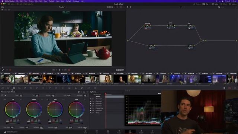Open the Media Pool panel
238x134 pixels.
[29, 4]
